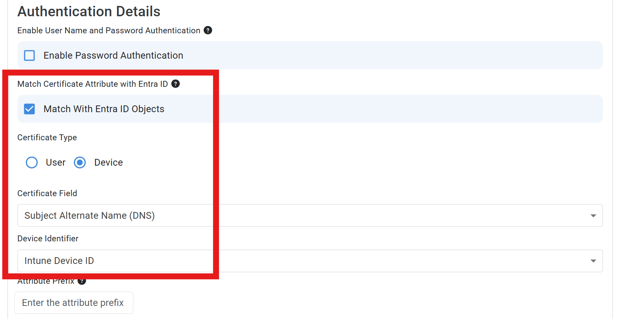Uncheck Match With Entra ID Objects
This screenshot has height=319, width=622.
pyautogui.click(x=29, y=109)
